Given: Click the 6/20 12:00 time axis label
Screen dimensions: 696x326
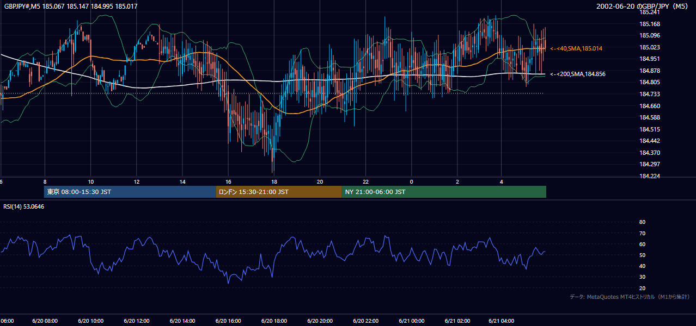Looking at the screenshot, I should tap(137, 321).
